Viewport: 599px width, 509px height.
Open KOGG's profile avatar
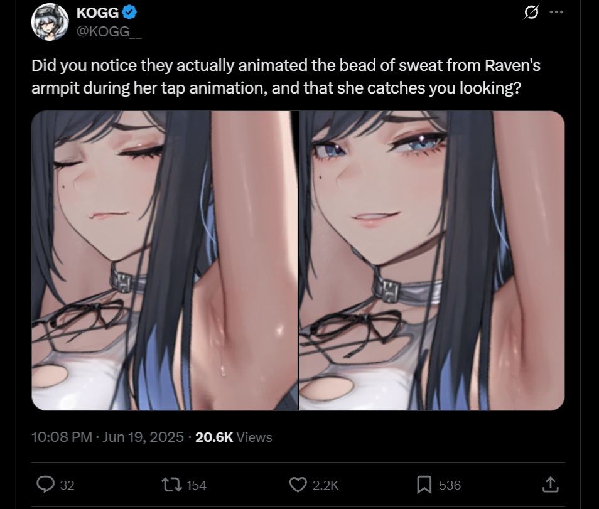50,22
